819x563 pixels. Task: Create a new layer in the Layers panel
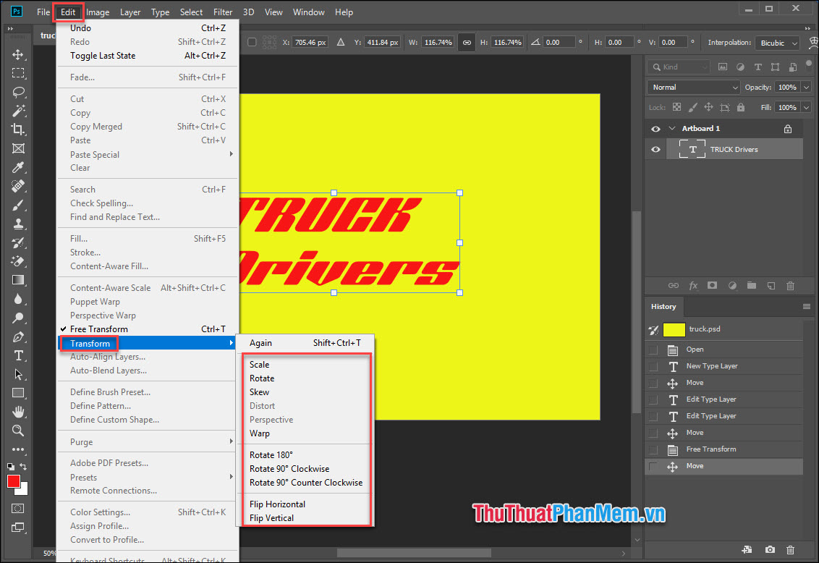[771, 285]
